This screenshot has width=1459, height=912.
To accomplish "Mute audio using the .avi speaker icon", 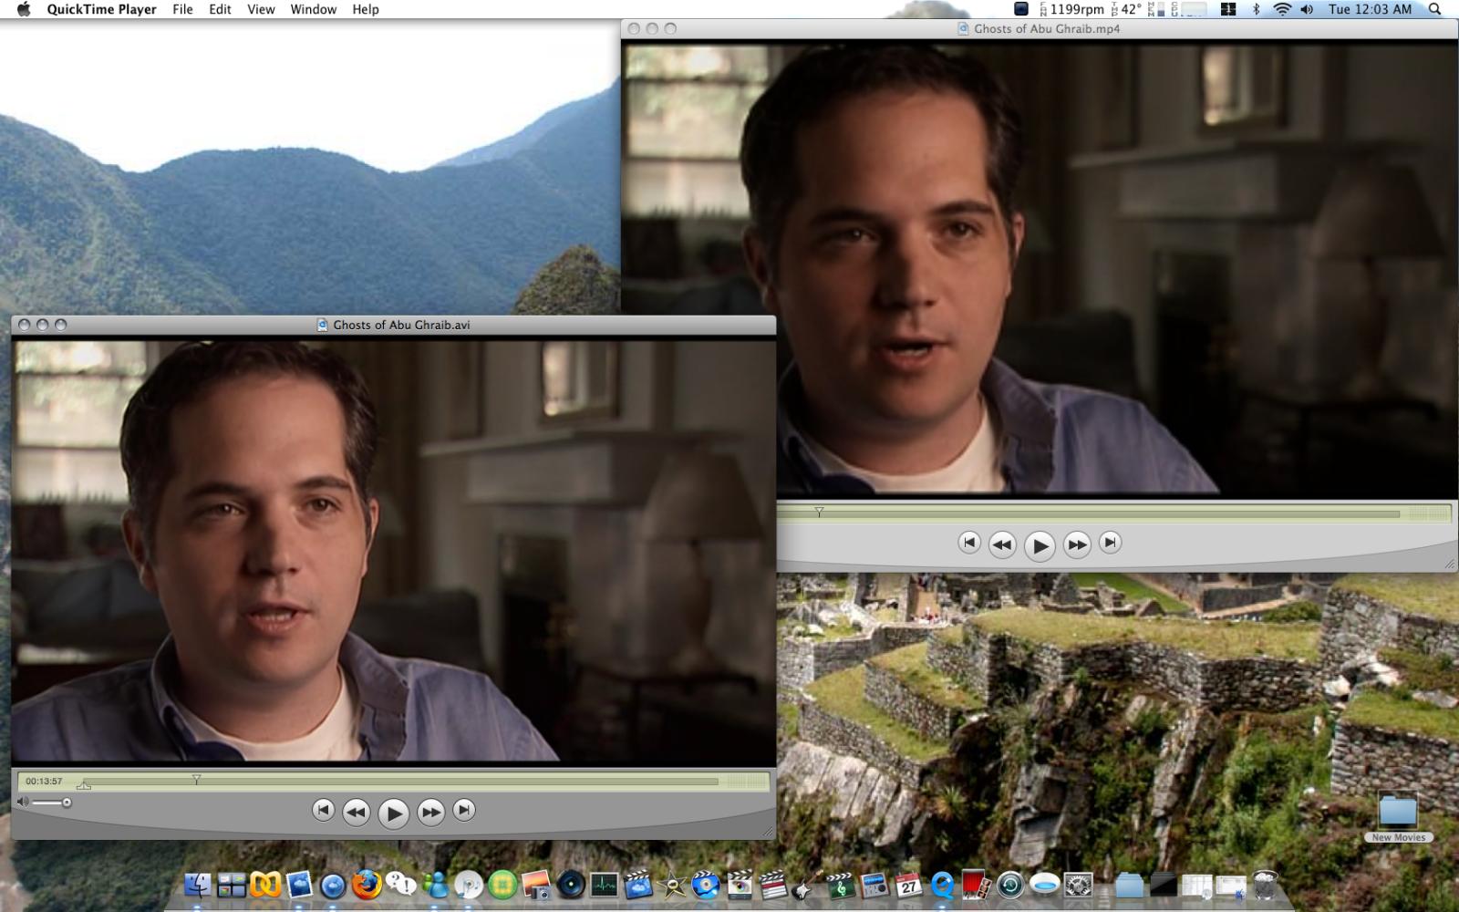I will click(23, 803).
